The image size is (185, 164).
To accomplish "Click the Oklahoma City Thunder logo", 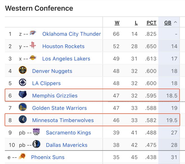I will click(x=33, y=33).
